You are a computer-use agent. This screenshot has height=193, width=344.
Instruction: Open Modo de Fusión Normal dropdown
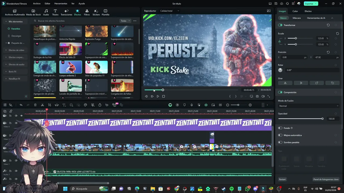point(309,106)
